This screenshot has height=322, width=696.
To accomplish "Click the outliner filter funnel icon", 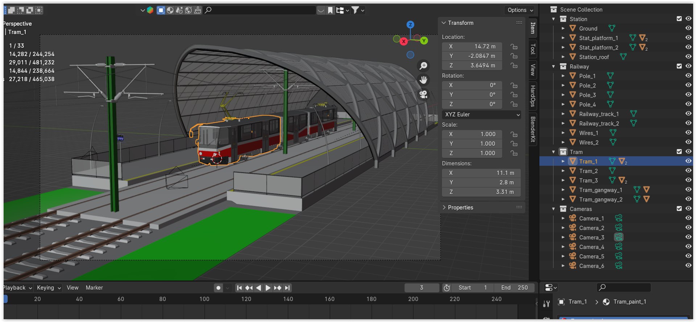I will coord(355,10).
